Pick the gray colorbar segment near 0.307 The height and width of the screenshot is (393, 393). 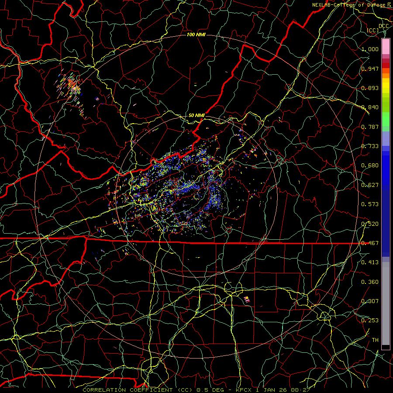(386, 303)
